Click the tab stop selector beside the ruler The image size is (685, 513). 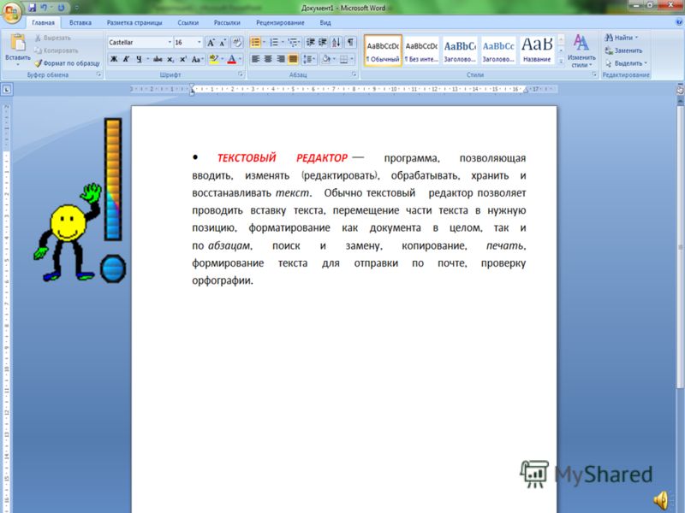point(7,90)
